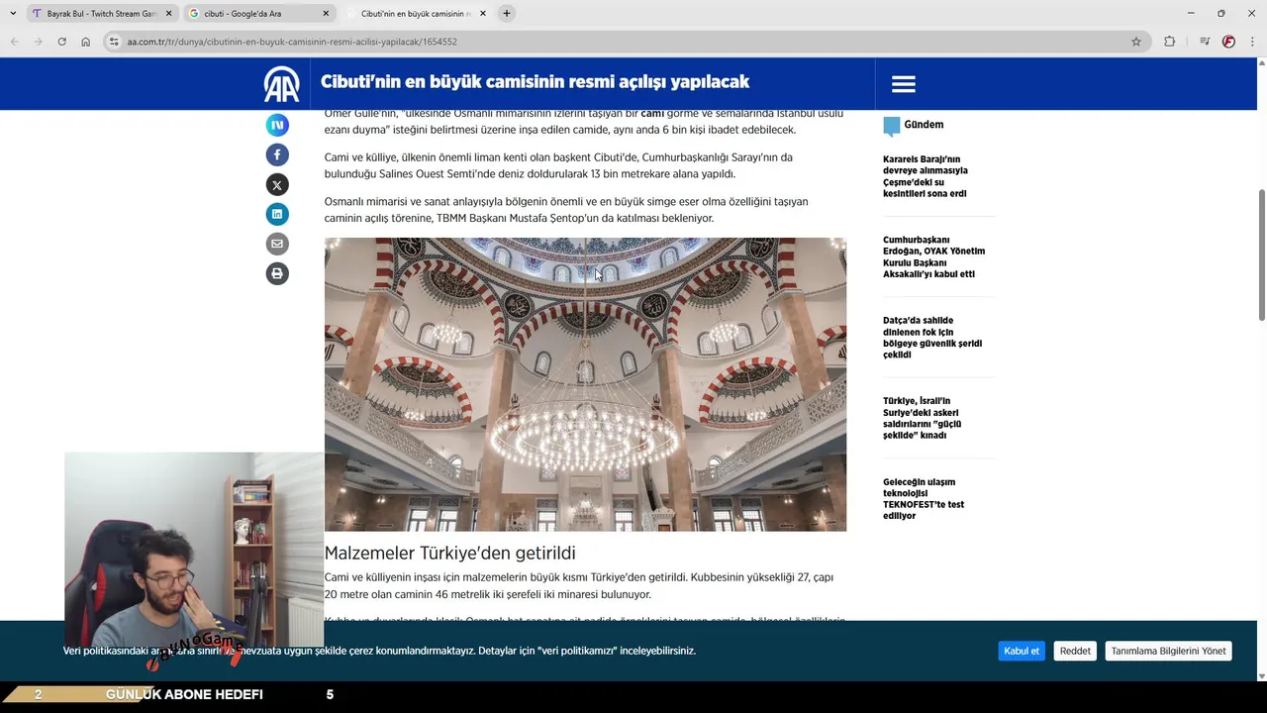Open Geleceğin ulaşım teknolojisi TEKNOFEST headline
Screen dimensions: 1267x713
(924, 499)
